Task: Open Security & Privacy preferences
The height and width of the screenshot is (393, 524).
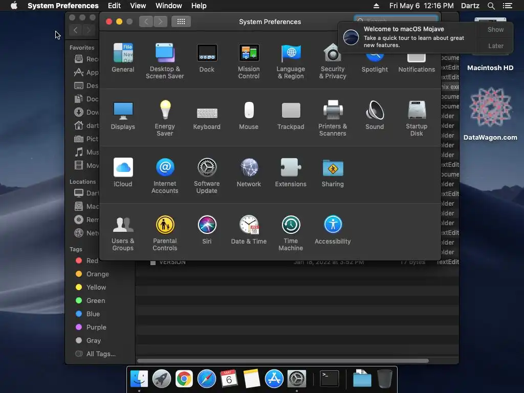Action: [x=333, y=61]
